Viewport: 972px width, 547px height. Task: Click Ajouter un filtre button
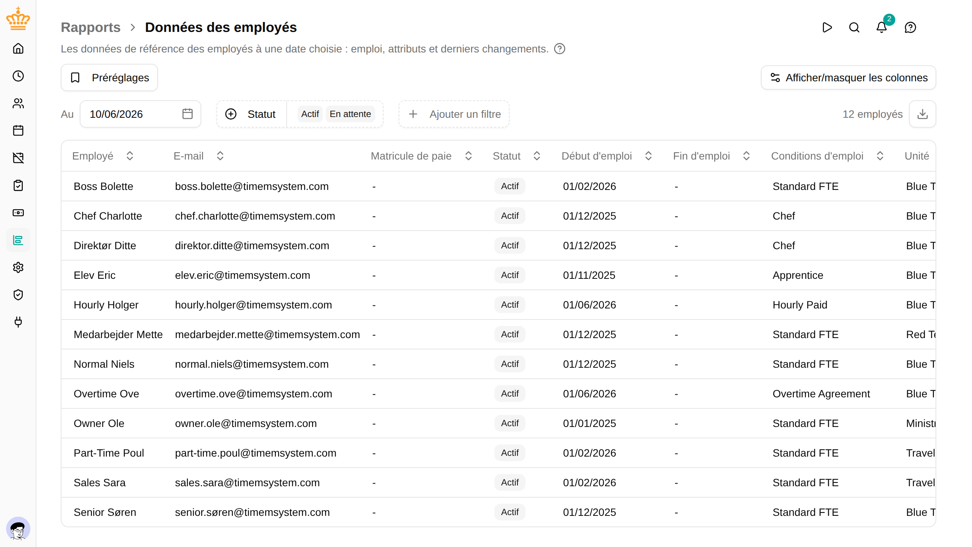click(x=454, y=114)
